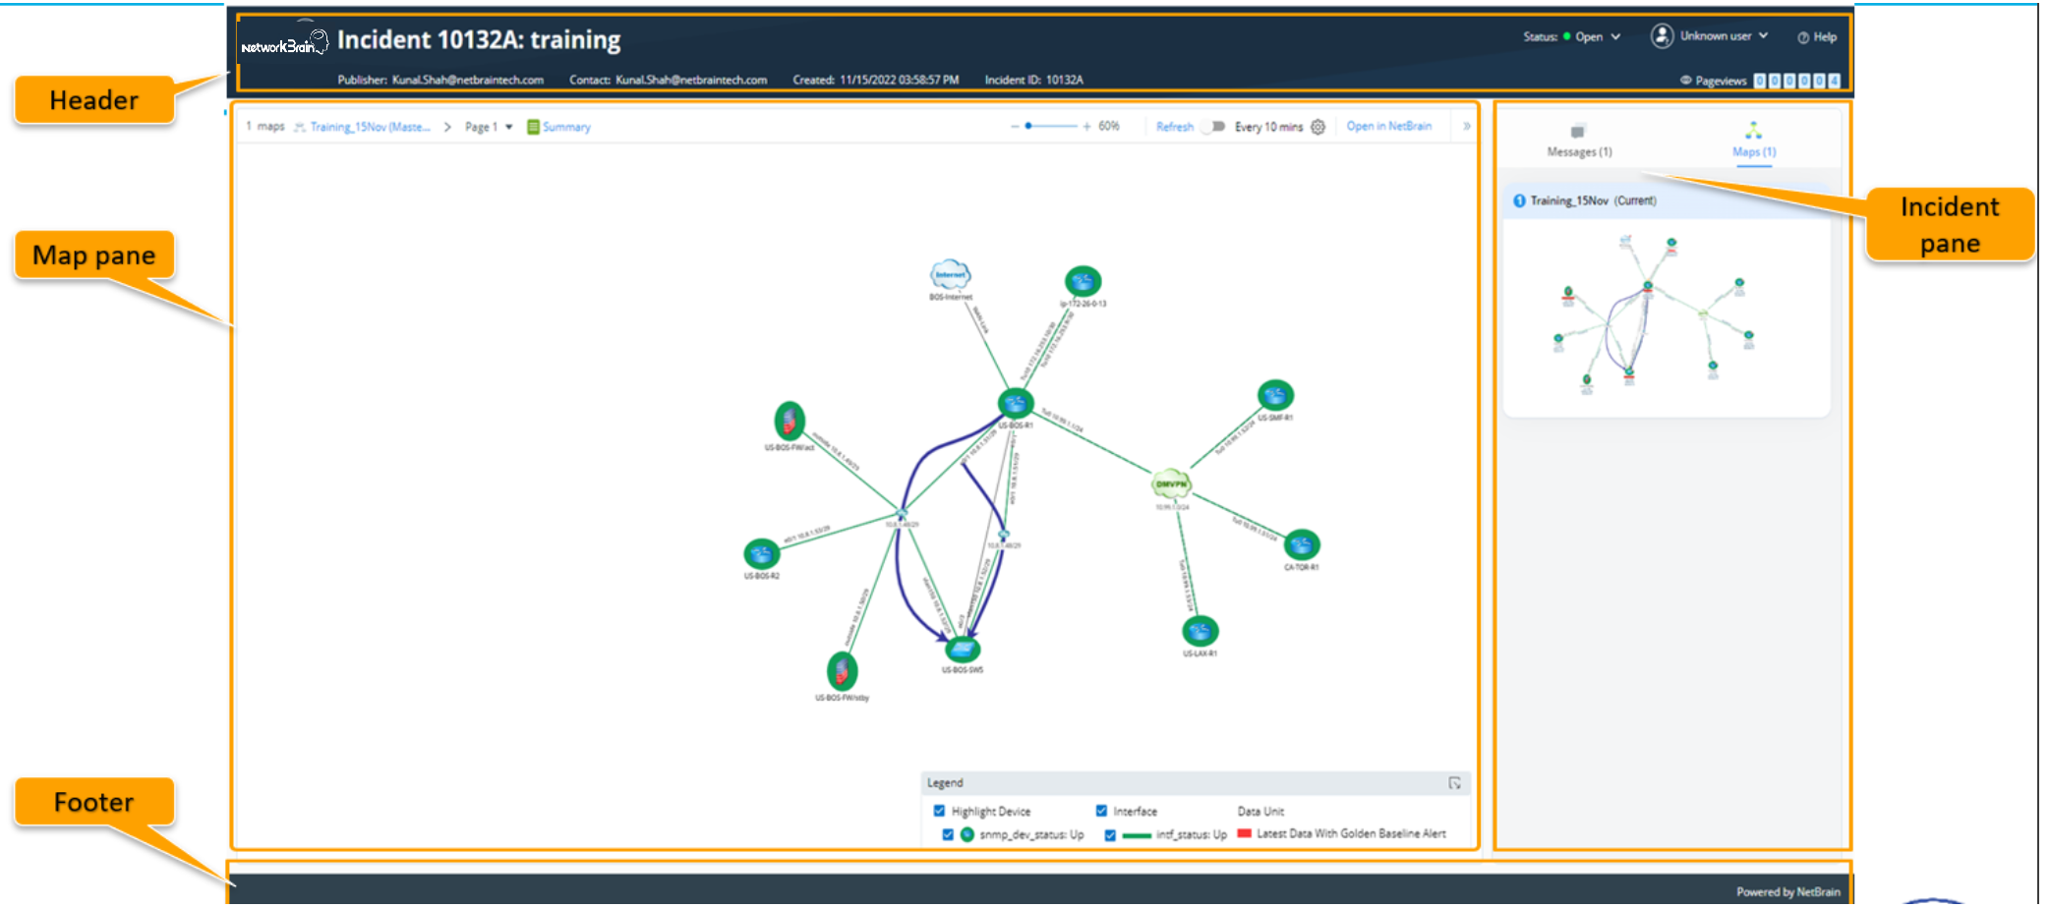
Task: Select the US-BOS-R1 router node
Action: click(x=1016, y=403)
